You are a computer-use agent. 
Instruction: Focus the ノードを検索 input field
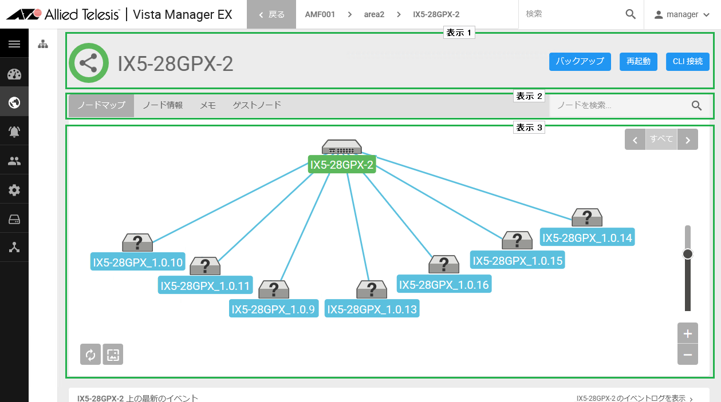pos(620,105)
